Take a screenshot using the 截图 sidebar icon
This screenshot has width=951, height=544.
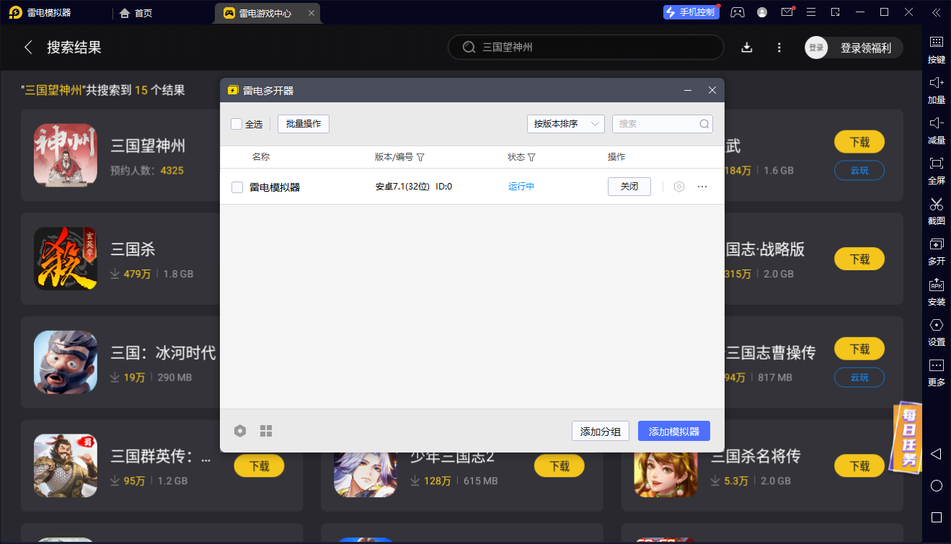click(x=935, y=212)
